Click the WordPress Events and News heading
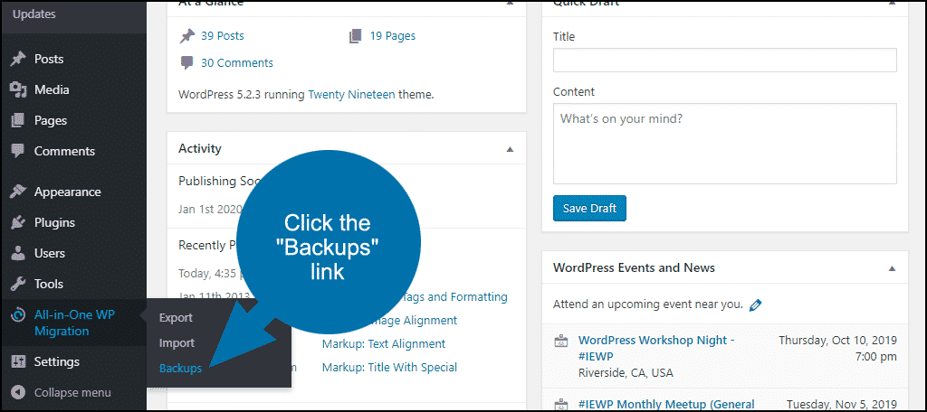 634,268
